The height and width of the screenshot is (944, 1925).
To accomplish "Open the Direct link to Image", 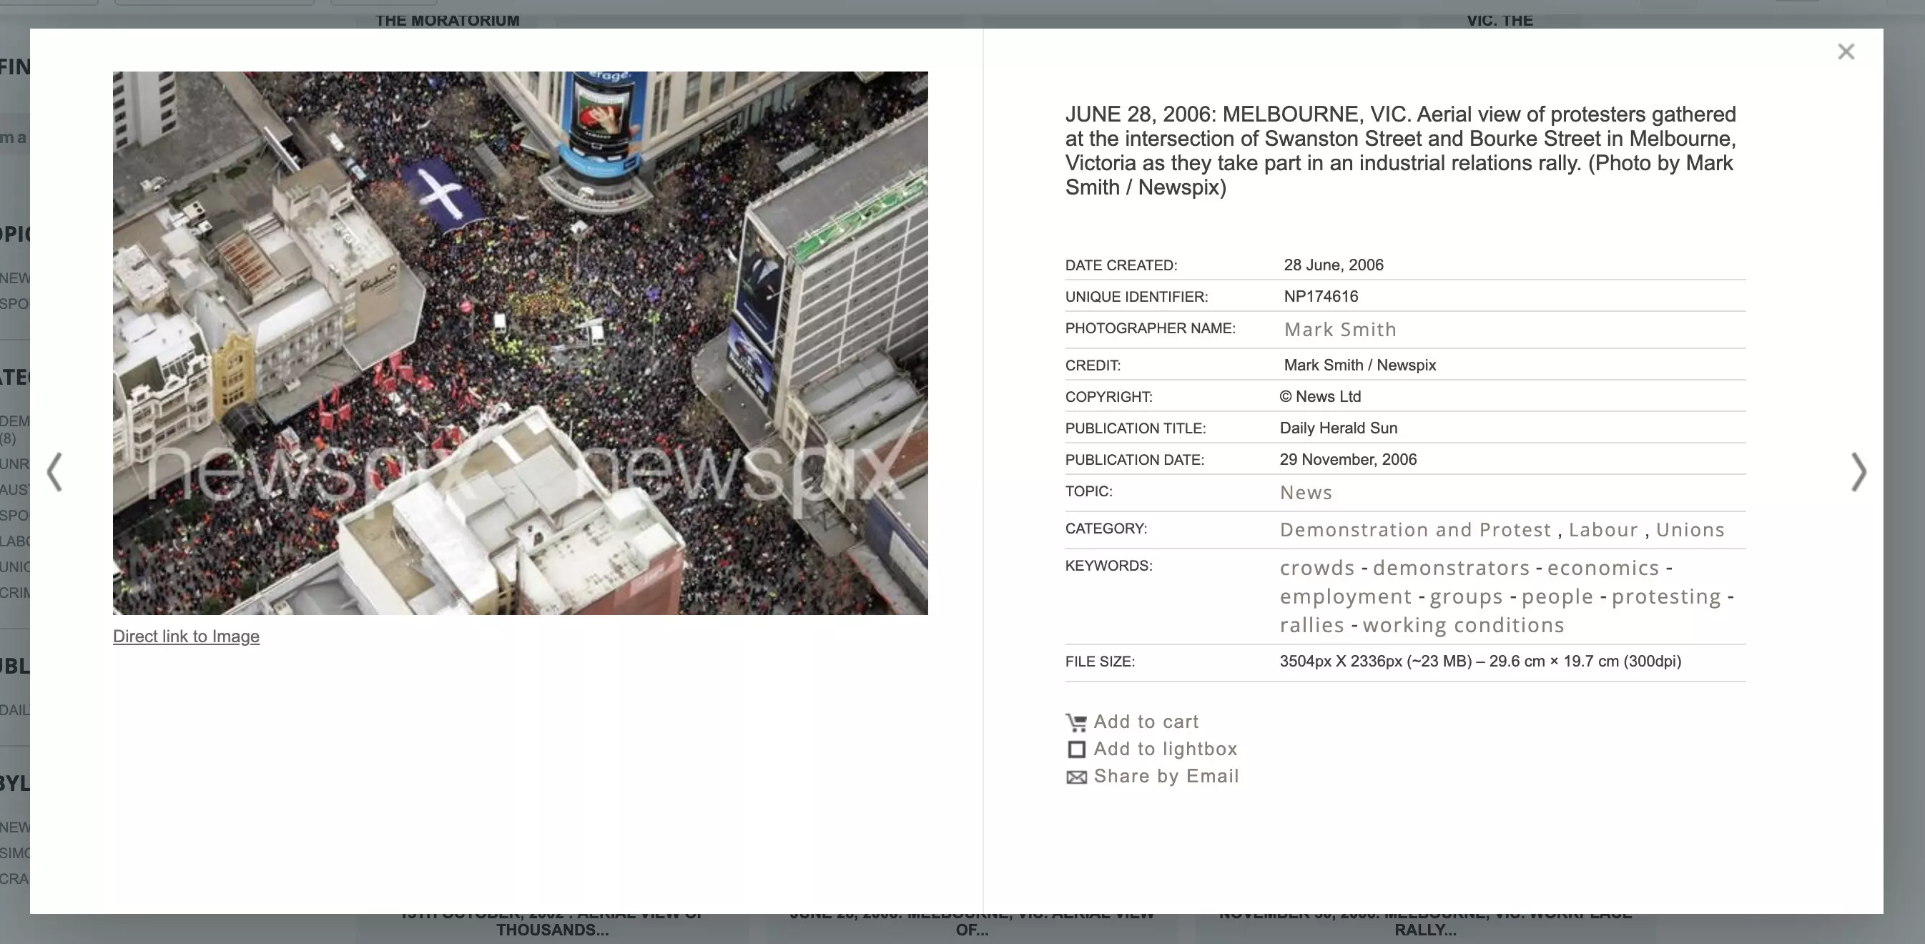I will coord(186,636).
